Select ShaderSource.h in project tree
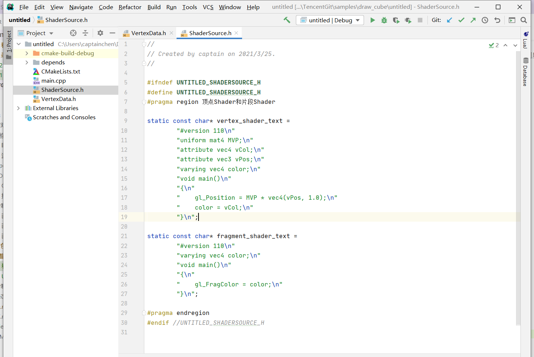The width and height of the screenshot is (534, 357). (x=62, y=90)
